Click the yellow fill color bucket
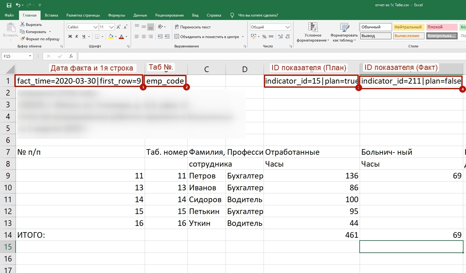Image resolution: width=466 pixels, height=273 pixels. [x=111, y=37]
